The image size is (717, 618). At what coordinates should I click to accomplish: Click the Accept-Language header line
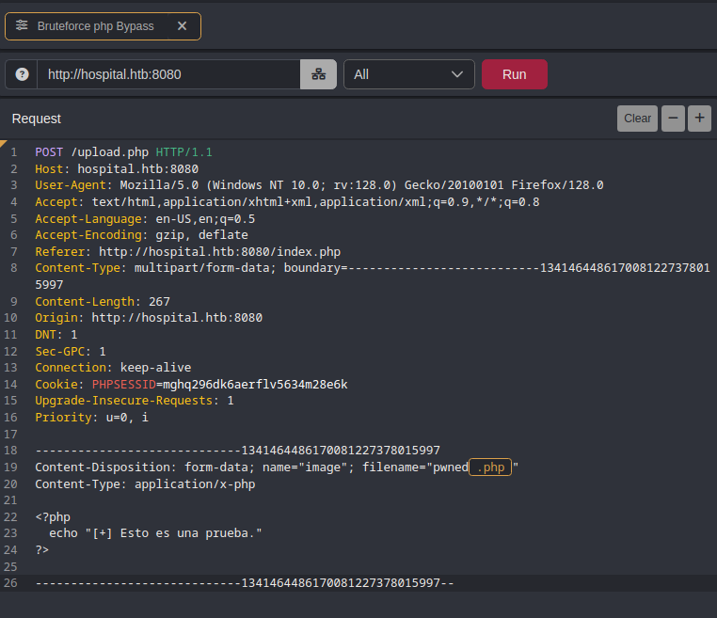(145, 219)
